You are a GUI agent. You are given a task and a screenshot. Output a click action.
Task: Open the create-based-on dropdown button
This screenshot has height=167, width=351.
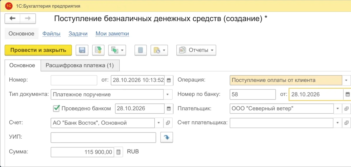click(x=117, y=50)
